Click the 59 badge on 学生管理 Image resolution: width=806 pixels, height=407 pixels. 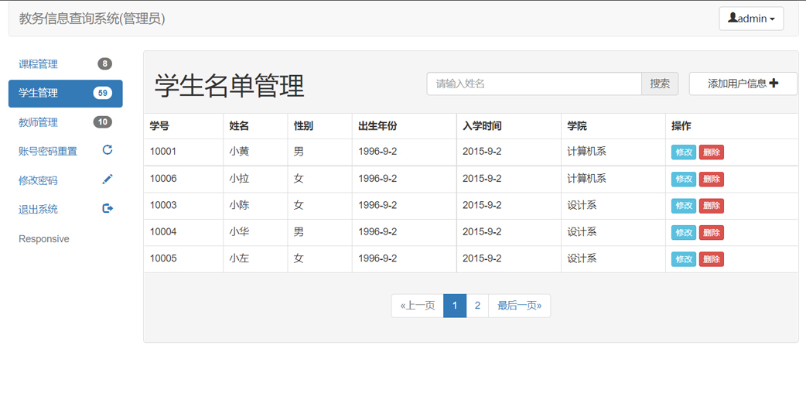(102, 93)
